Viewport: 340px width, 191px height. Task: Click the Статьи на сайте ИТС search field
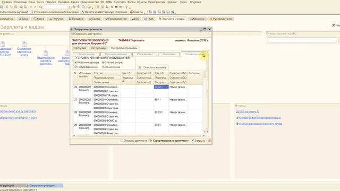302,40
